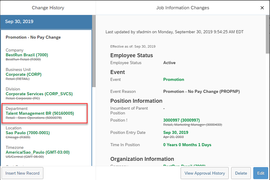Image resolution: width=270 pixels, height=180 pixels.
Task: Click the Position Entry Date label
Action: point(128,132)
